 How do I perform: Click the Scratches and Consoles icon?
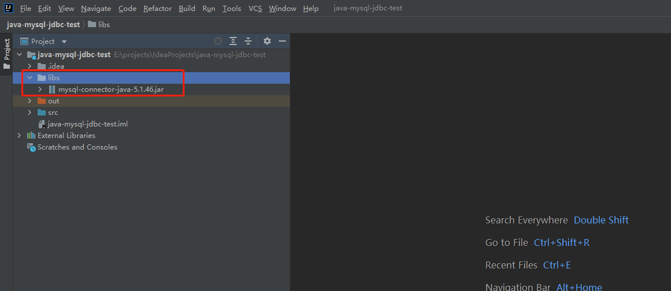coord(31,147)
